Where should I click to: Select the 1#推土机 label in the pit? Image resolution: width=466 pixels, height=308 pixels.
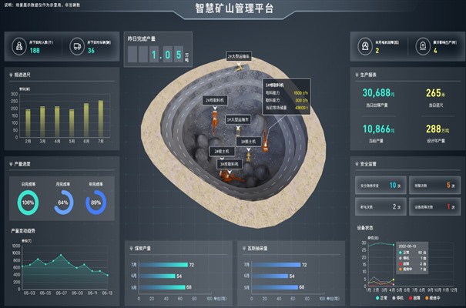pos(249,142)
